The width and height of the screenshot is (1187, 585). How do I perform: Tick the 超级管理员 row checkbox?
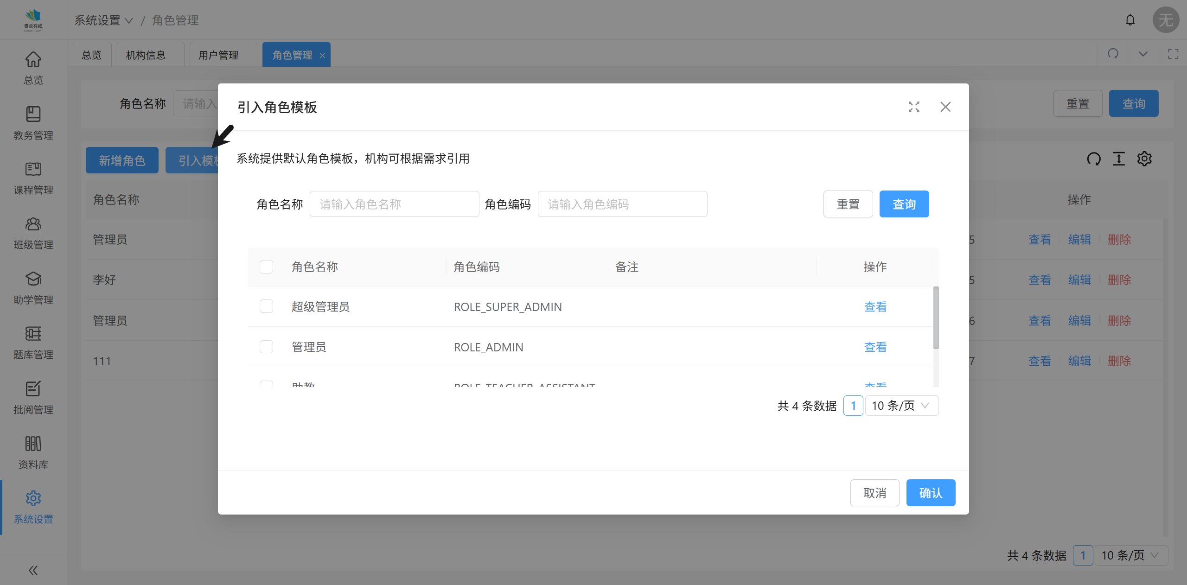[266, 306]
